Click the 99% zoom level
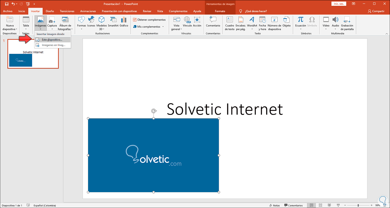Viewport: 390px width, 208px height. [378, 205]
